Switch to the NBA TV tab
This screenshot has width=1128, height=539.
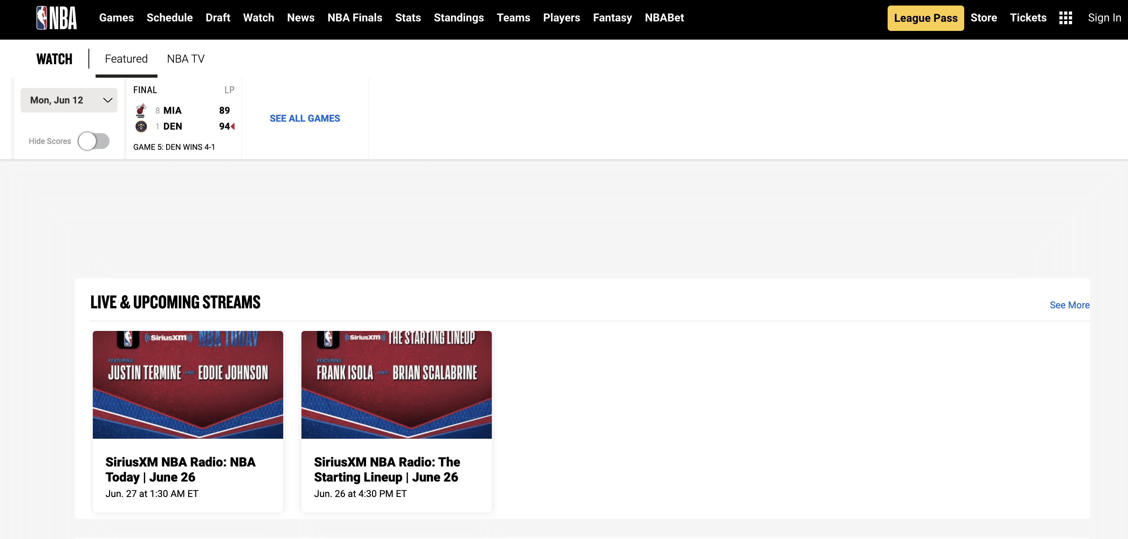click(186, 59)
